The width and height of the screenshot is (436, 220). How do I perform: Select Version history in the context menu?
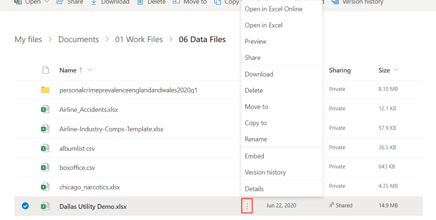[265, 172]
